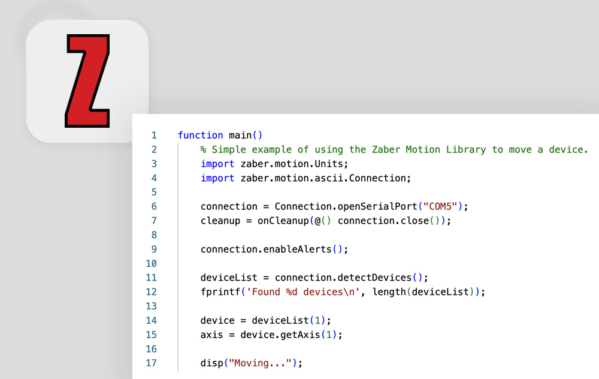Screen dimensions: 599x379
Task: Click 'zaber.motion.ascii.Connection' import text
Action: tap(323, 178)
